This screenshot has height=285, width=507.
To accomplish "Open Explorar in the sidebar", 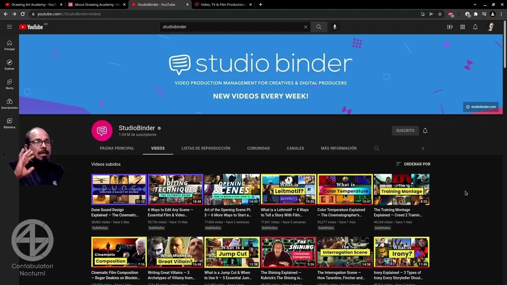I will [10, 65].
